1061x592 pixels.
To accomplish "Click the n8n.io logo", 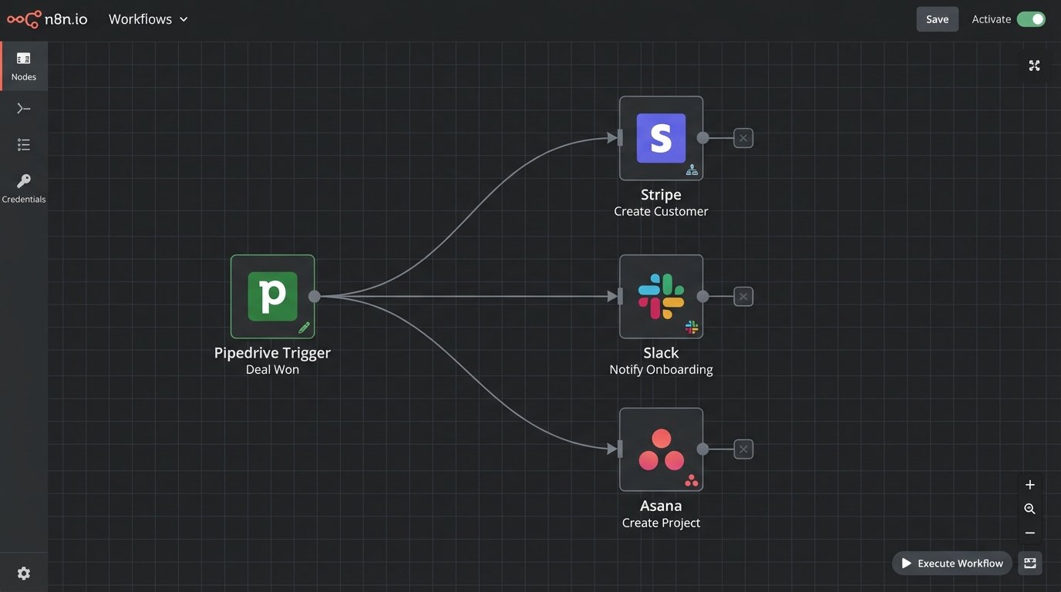I will click(x=48, y=18).
